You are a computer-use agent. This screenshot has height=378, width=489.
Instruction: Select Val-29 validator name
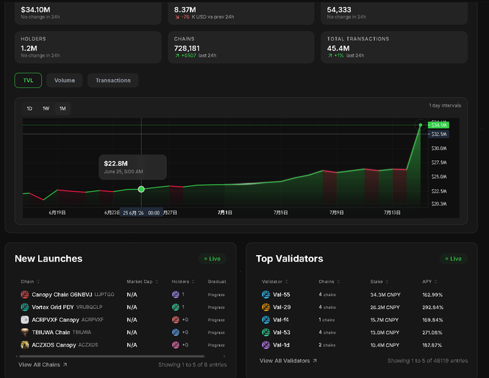tap(282, 307)
